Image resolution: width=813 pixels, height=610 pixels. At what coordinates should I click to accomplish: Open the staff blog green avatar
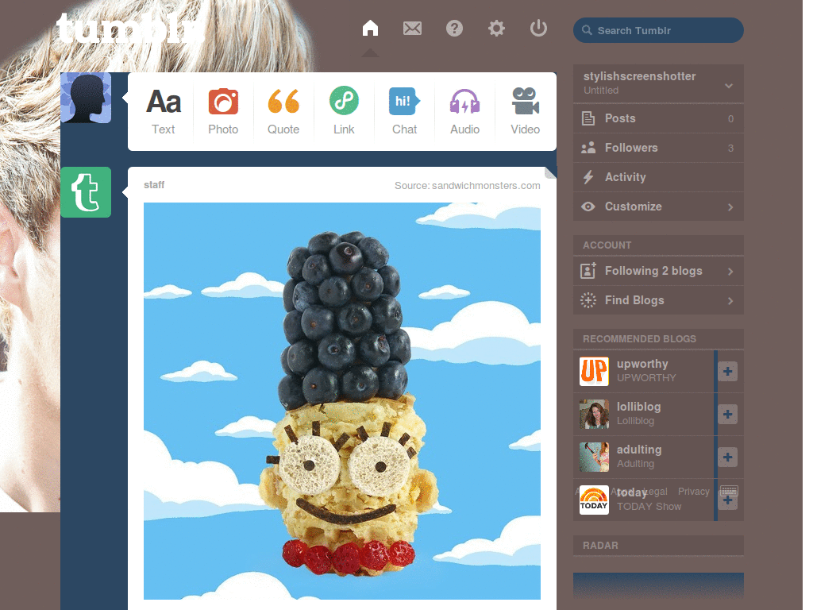pos(86,192)
